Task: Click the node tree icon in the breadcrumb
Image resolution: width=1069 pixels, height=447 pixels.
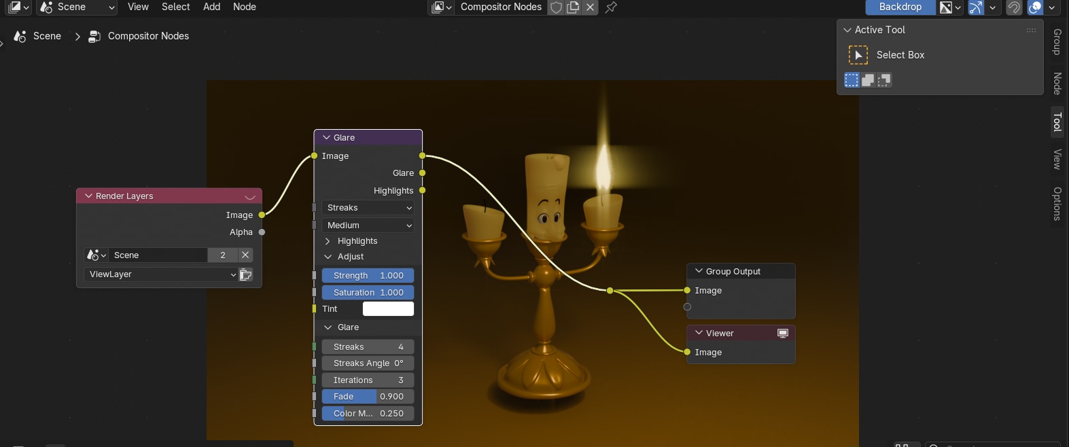Action: click(95, 36)
